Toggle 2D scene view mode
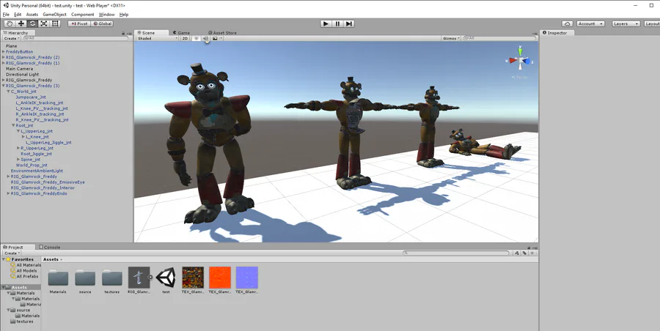 [x=185, y=38]
